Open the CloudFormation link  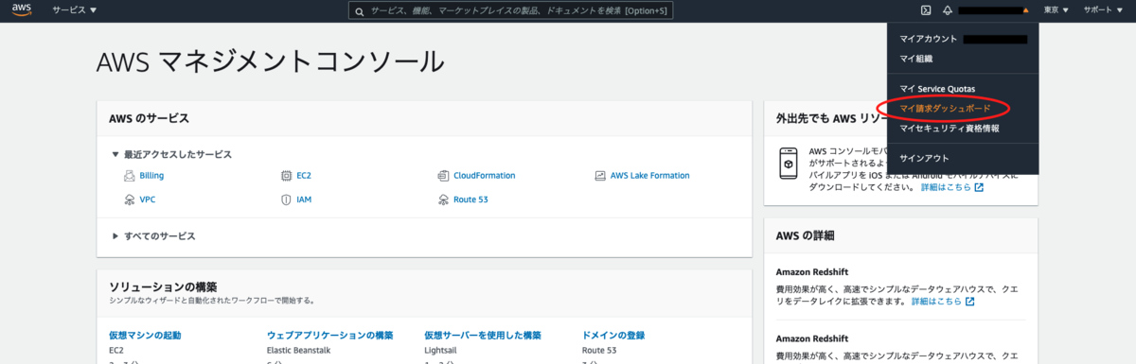tap(485, 176)
